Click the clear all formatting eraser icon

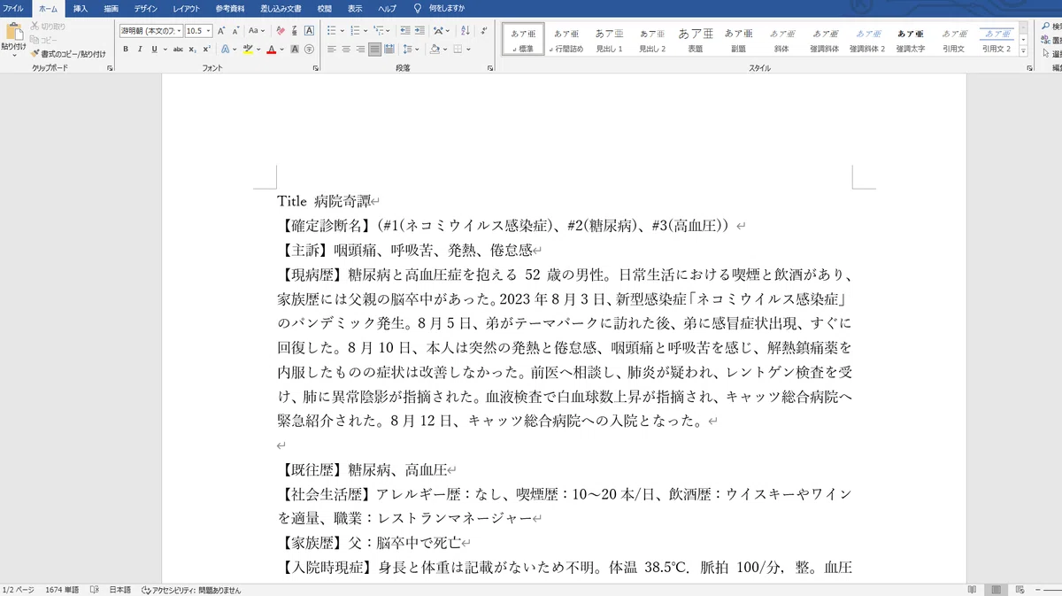click(281, 31)
